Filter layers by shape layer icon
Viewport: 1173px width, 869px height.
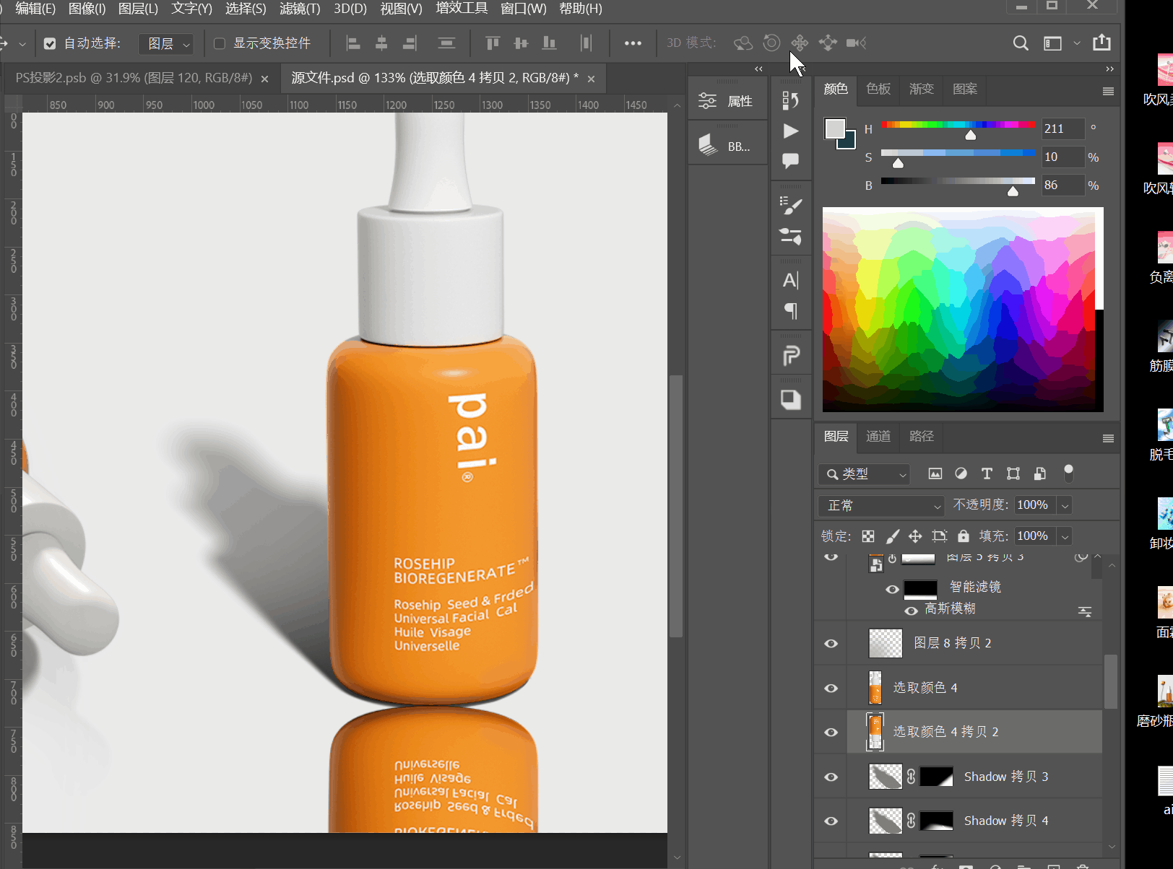[1013, 473]
